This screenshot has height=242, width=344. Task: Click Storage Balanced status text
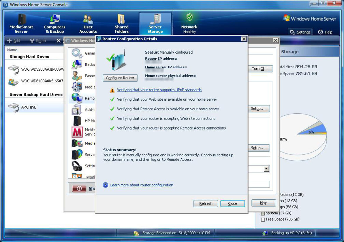coord(176,233)
